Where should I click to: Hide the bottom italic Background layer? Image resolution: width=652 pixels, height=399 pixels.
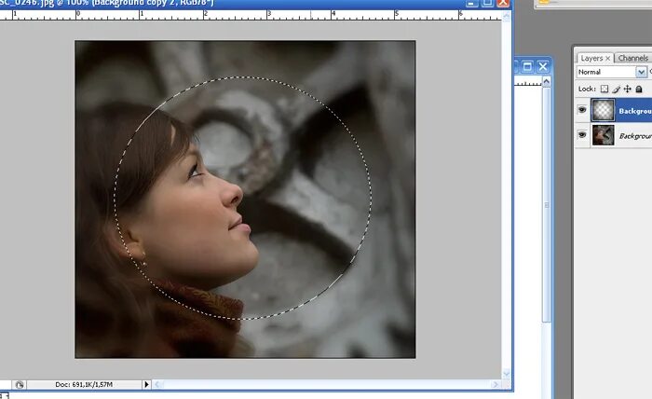(x=582, y=135)
